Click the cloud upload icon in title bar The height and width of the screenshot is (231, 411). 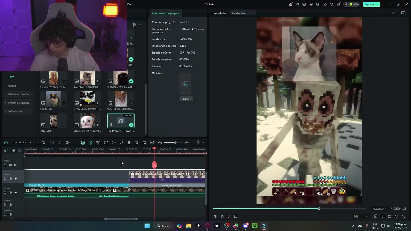[325, 4]
